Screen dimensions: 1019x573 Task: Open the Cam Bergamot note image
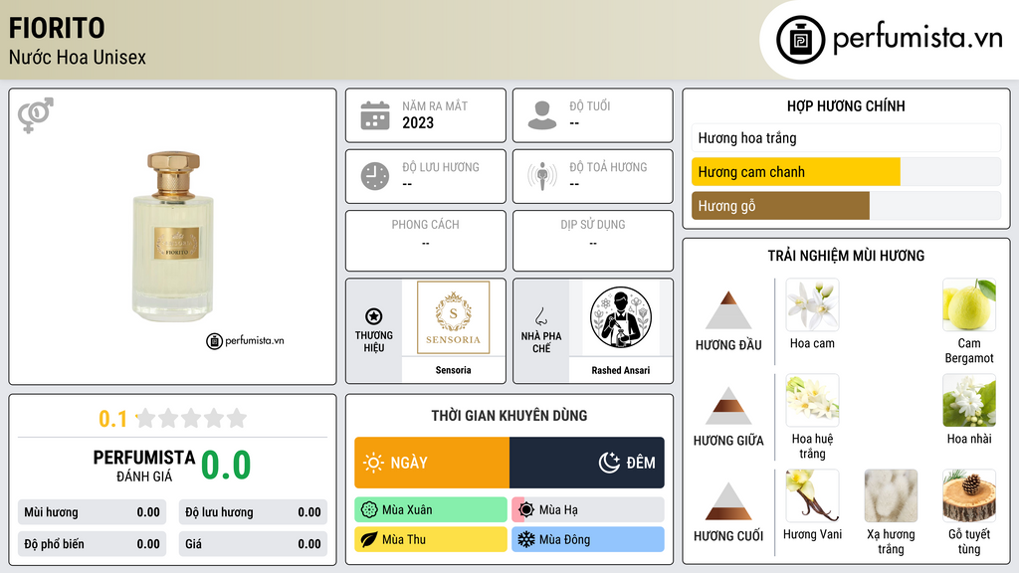(x=969, y=305)
